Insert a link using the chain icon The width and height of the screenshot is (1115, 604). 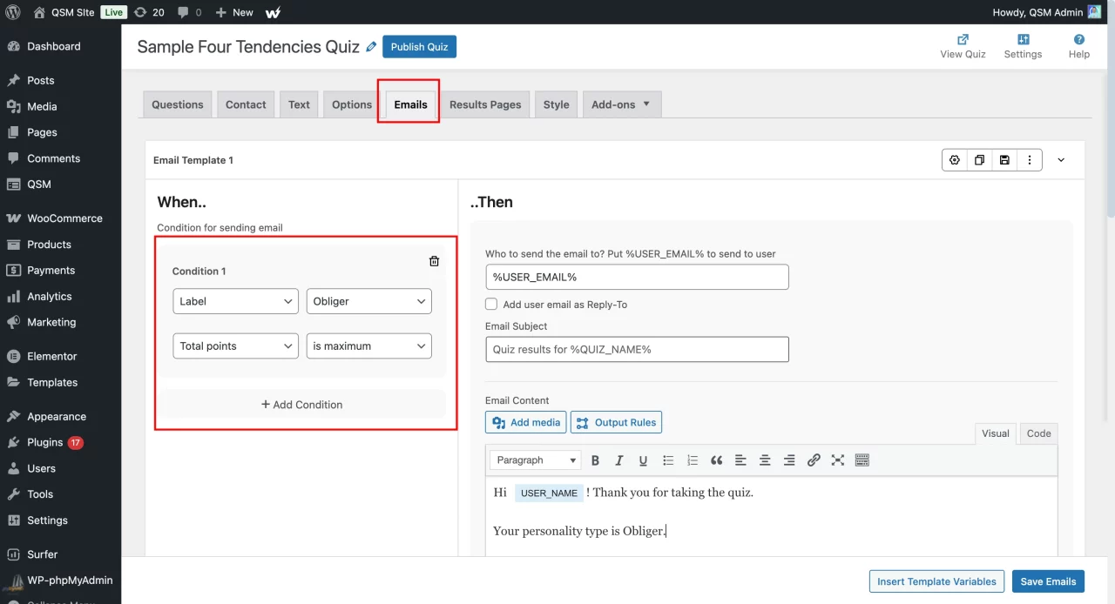click(814, 460)
